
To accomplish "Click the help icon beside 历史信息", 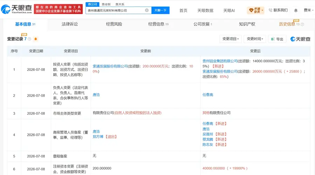I will pyautogui.click(x=302, y=24).
